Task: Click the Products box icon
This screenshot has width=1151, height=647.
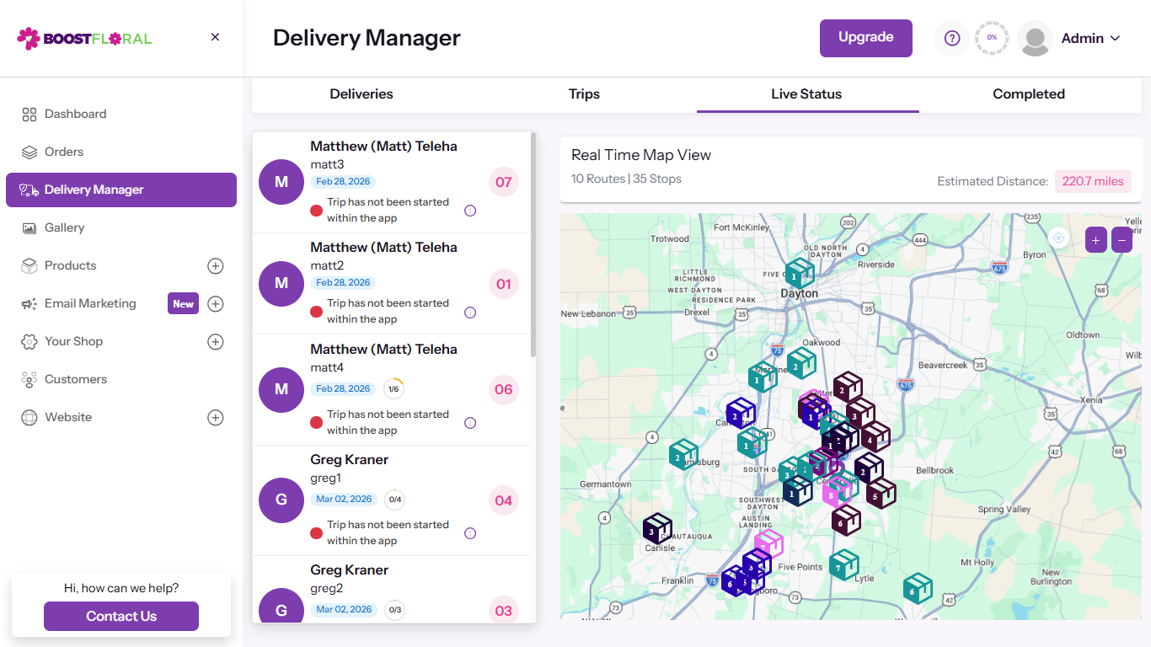Action: (x=29, y=265)
